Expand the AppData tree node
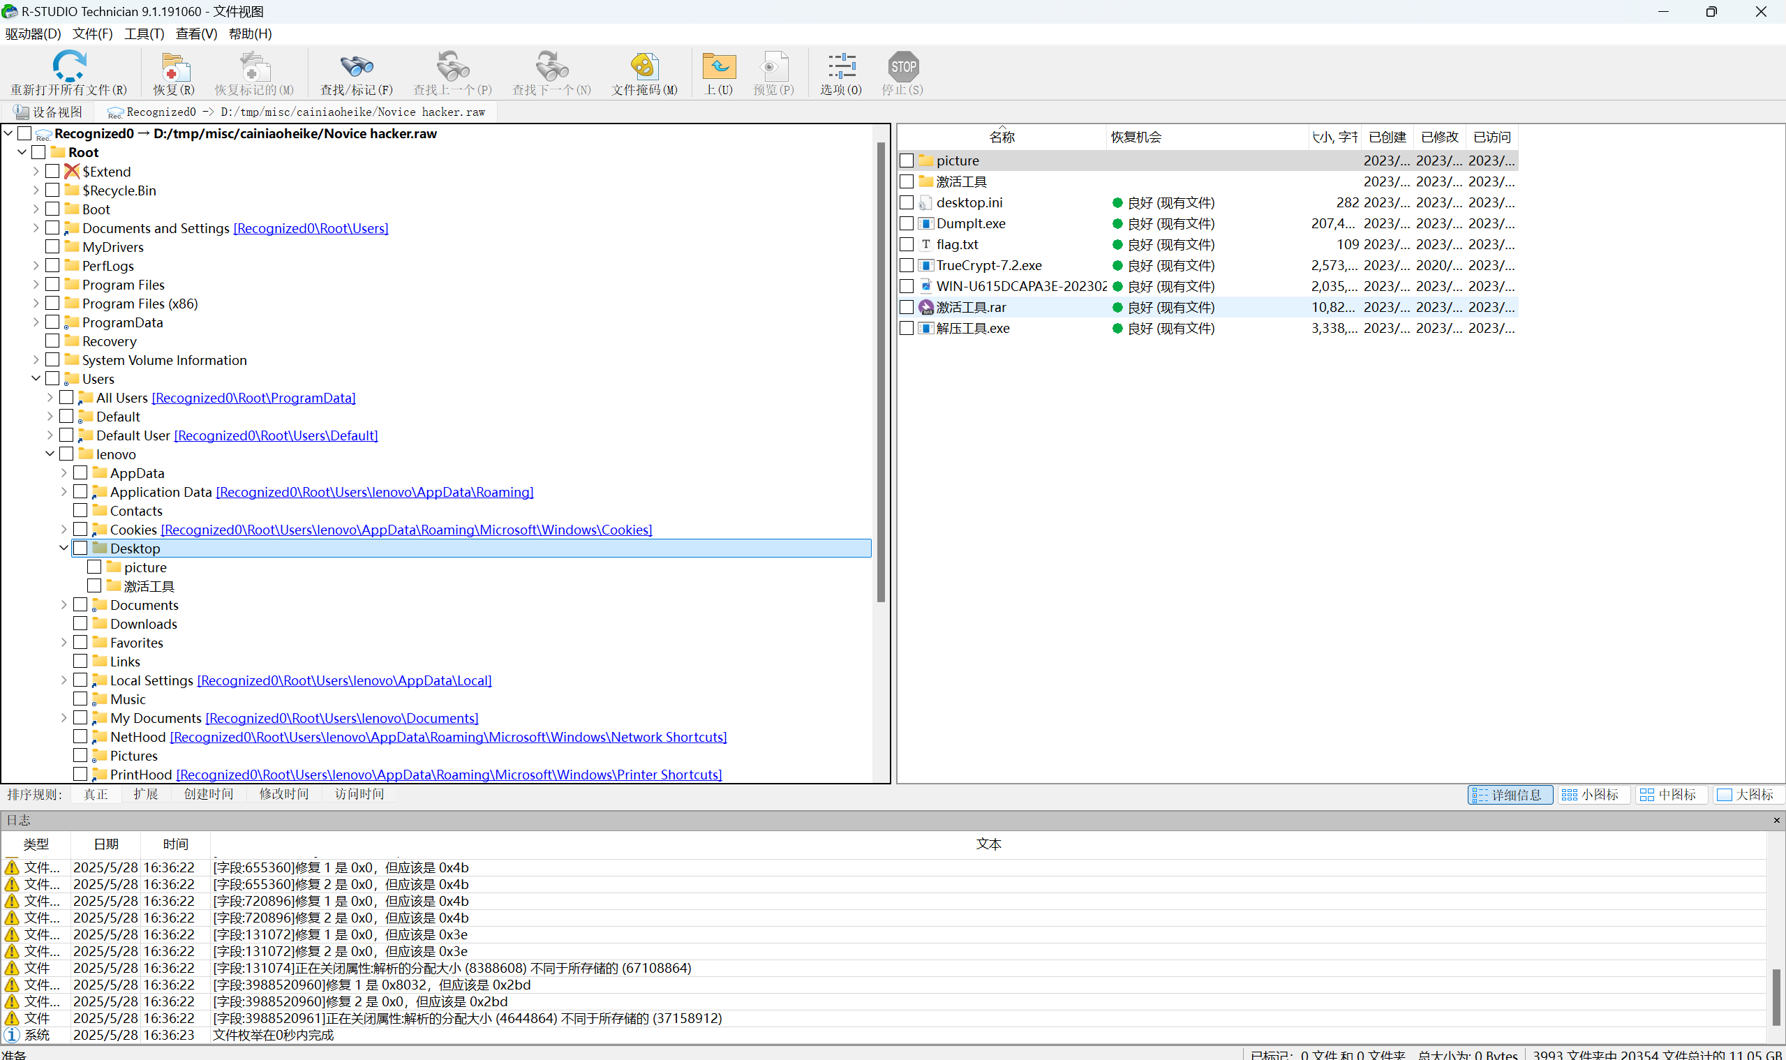1786x1060 pixels. 64,473
